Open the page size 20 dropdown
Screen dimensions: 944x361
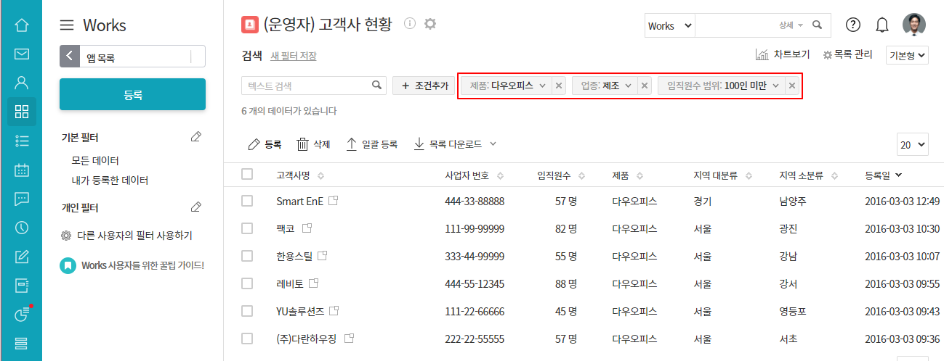[913, 144]
